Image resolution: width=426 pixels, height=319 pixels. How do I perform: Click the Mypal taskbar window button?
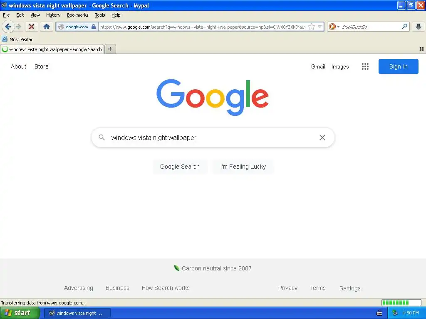point(77,313)
